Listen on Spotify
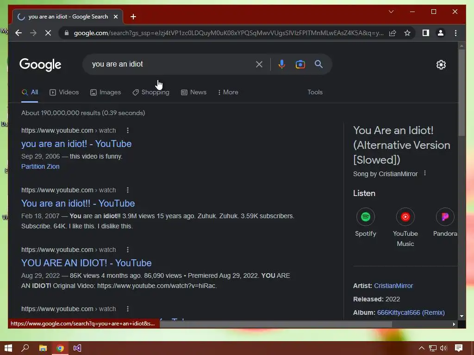The height and width of the screenshot is (355, 474). pos(366,222)
